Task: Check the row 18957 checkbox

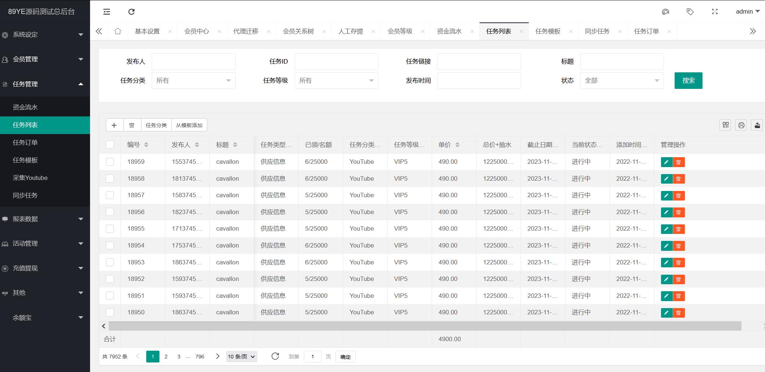Action: tap(110, 195)
